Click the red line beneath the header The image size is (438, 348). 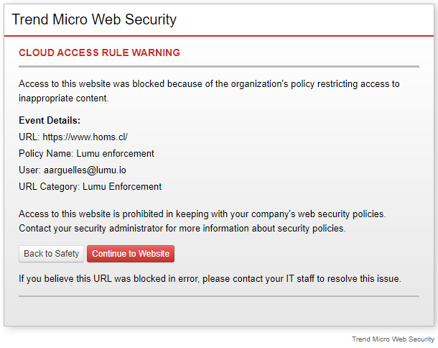218,36
